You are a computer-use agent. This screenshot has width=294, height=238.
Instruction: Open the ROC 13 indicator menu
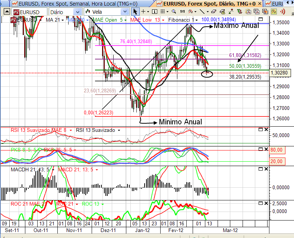[x=102, y=204]
